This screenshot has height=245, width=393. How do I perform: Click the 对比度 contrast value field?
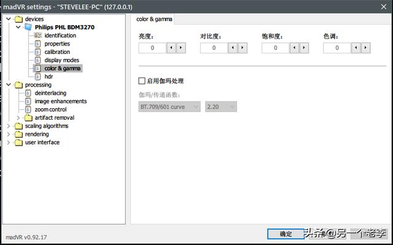(x=214, y=48)
